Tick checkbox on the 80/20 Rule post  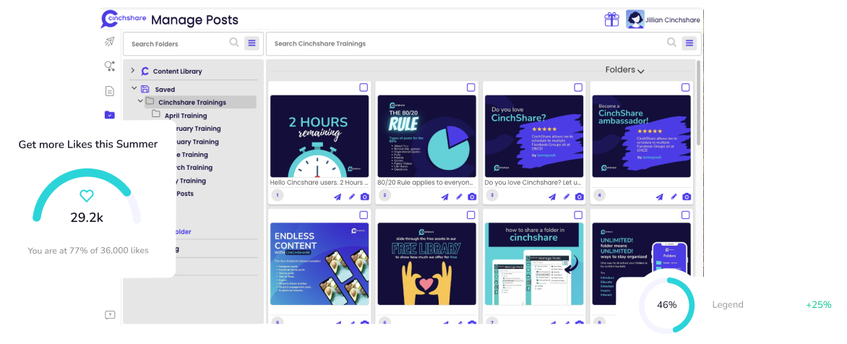(471, 87)
